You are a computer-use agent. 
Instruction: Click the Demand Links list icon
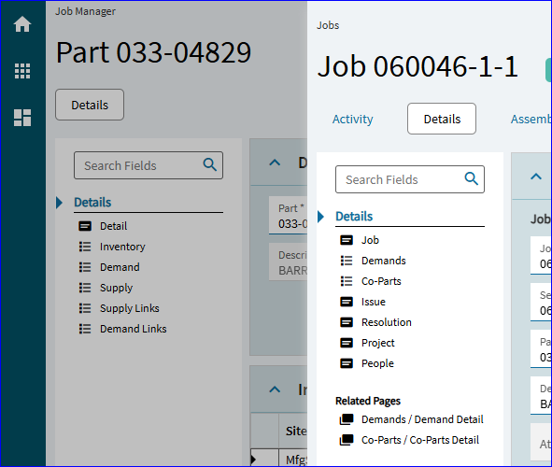point(85,329)
